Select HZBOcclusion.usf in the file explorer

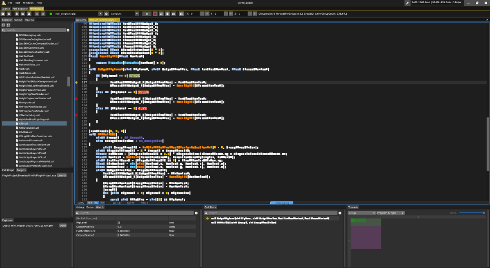(29, 127)
